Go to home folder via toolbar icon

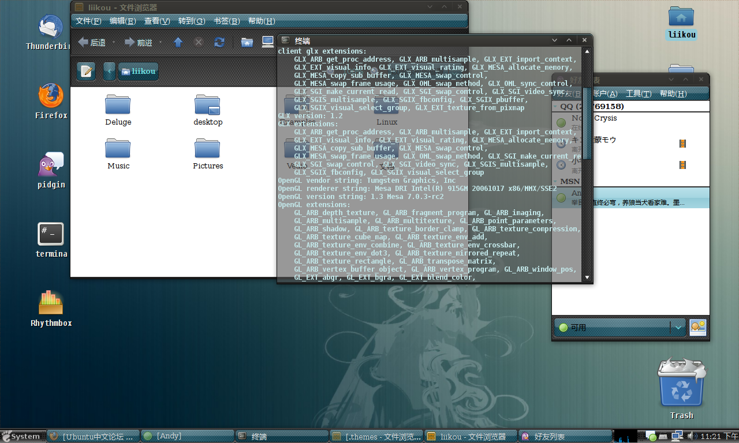click(247, 42)
